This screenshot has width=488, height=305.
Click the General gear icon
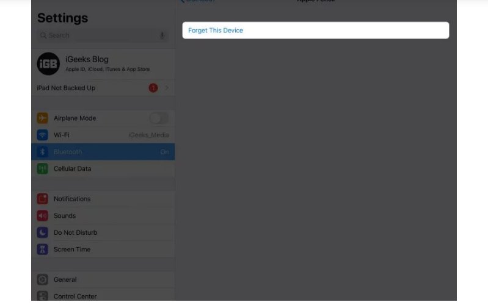coord(43,279)
